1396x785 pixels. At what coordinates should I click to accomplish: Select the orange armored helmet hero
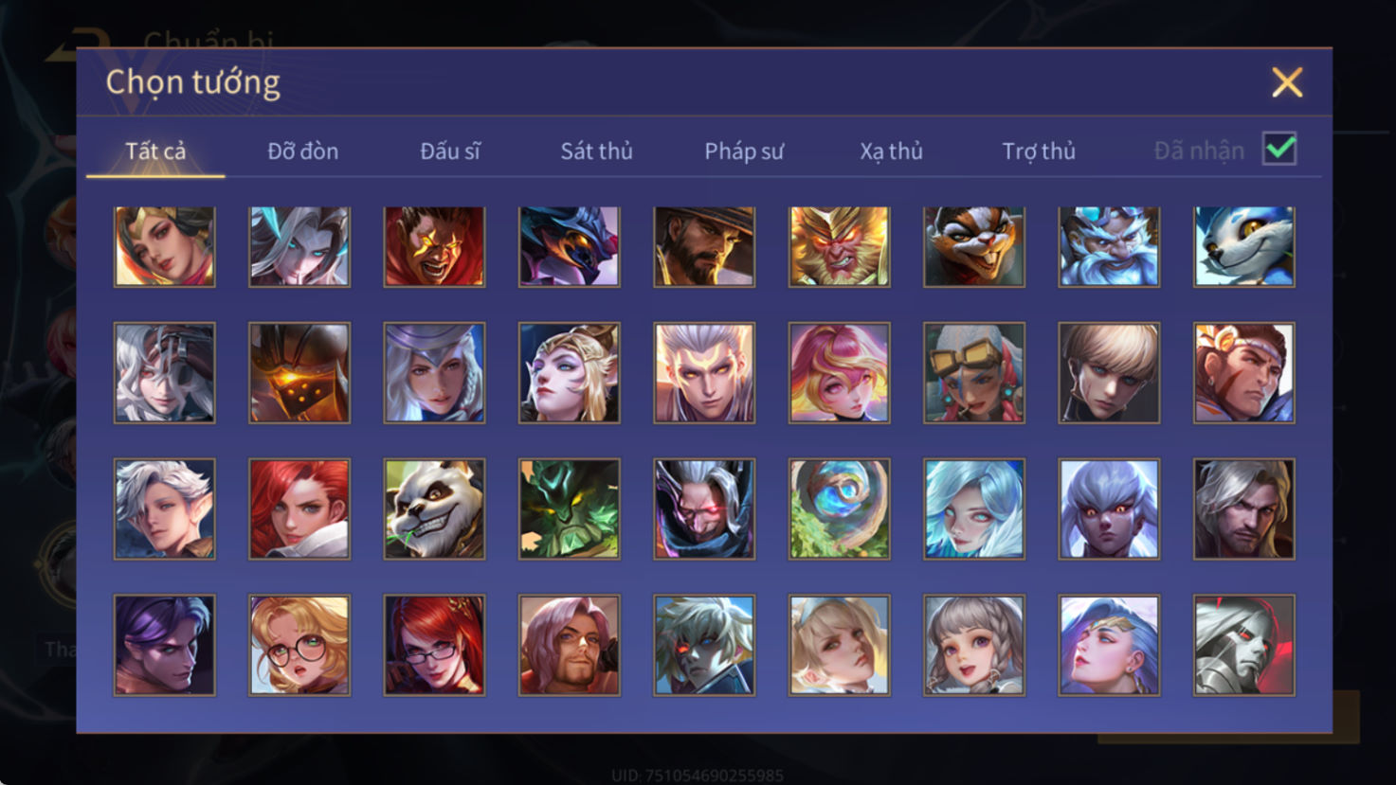299,373
